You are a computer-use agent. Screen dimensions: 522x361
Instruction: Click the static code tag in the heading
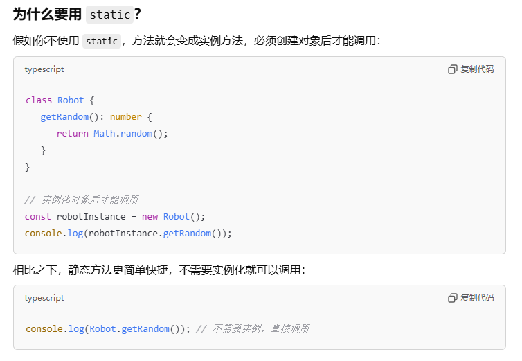pos(109,15)
